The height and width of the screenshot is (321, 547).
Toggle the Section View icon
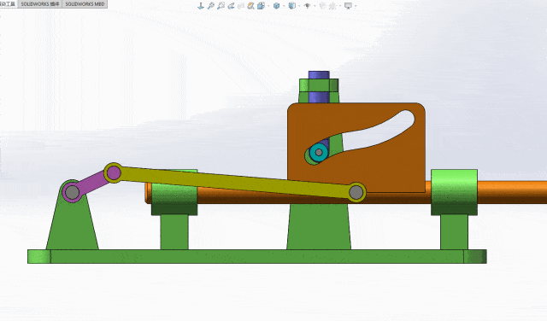pos(241,6)
